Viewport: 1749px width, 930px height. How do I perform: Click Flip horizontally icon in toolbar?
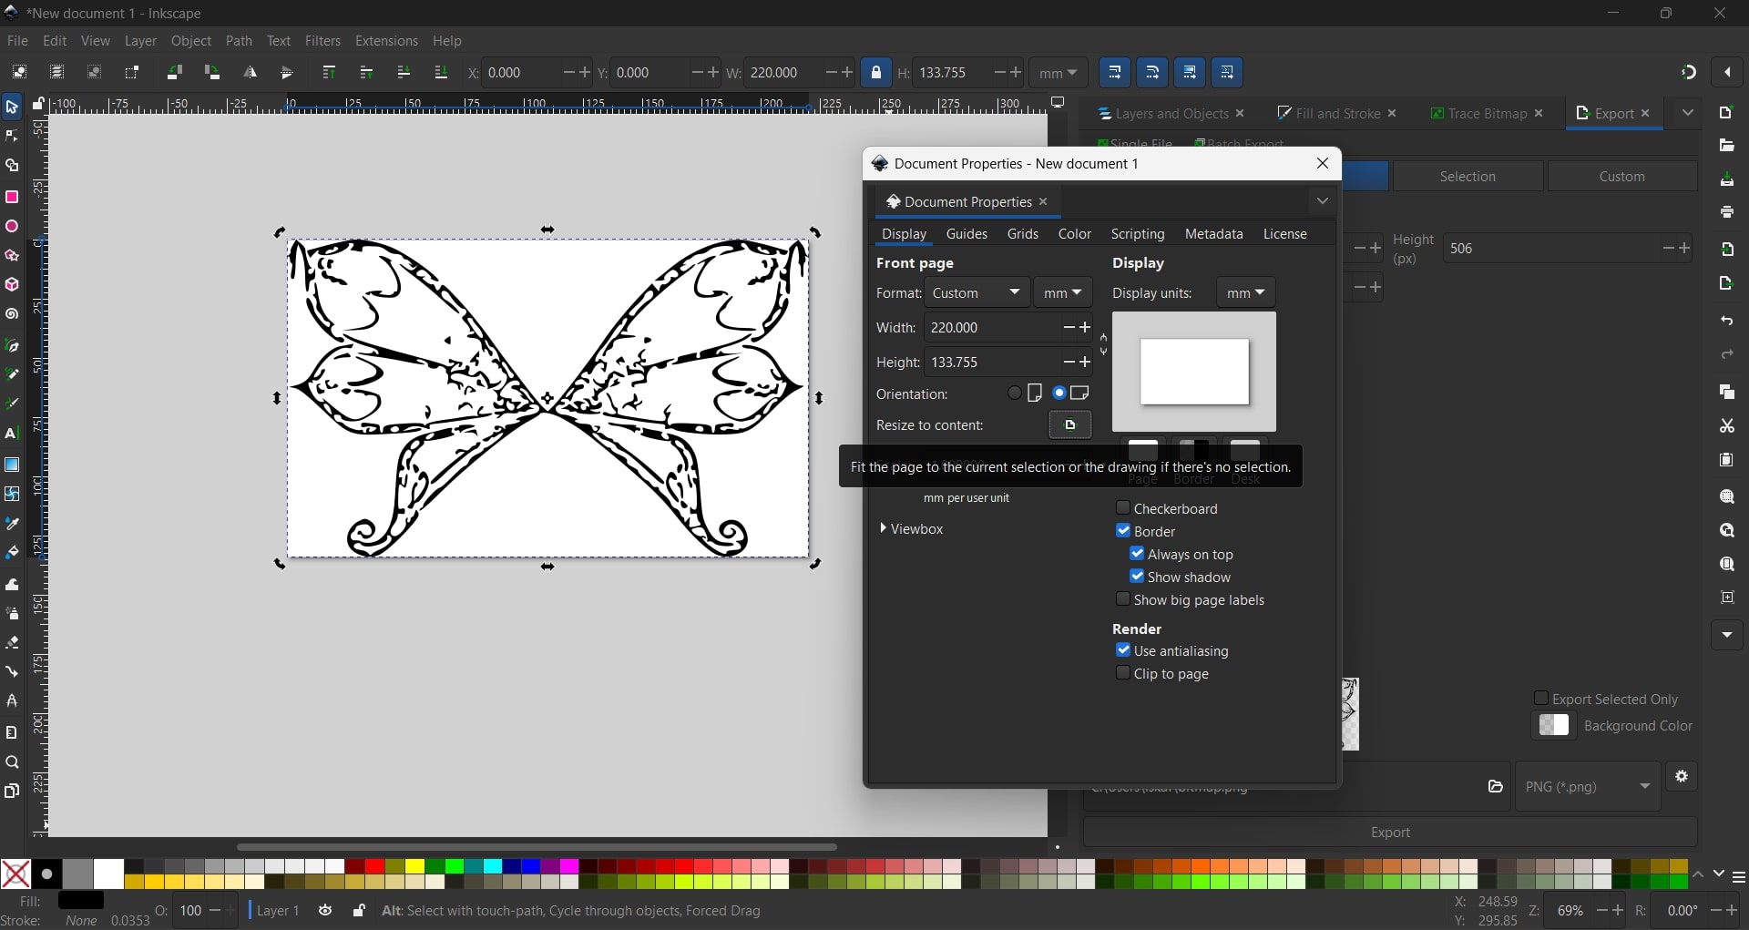[x=250, y=73]
